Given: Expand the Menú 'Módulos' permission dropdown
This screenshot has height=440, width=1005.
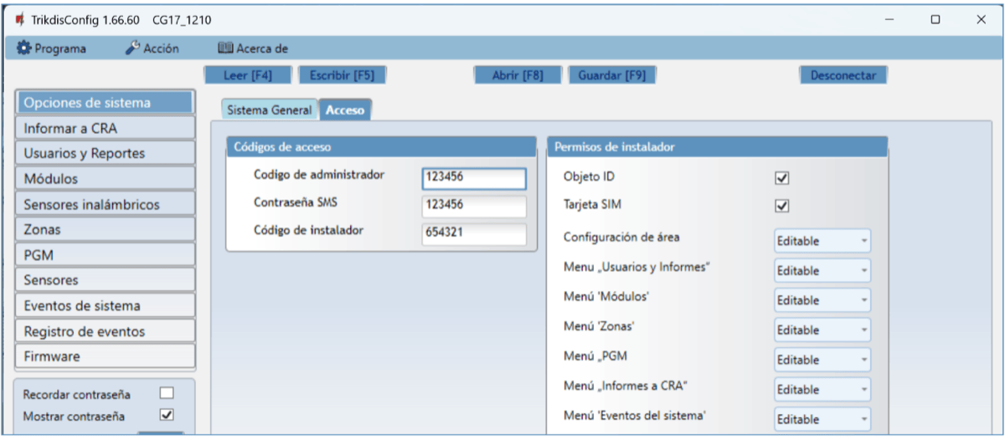Looking at the screenshot, I should pyautogui.click(x=822, y=300).
